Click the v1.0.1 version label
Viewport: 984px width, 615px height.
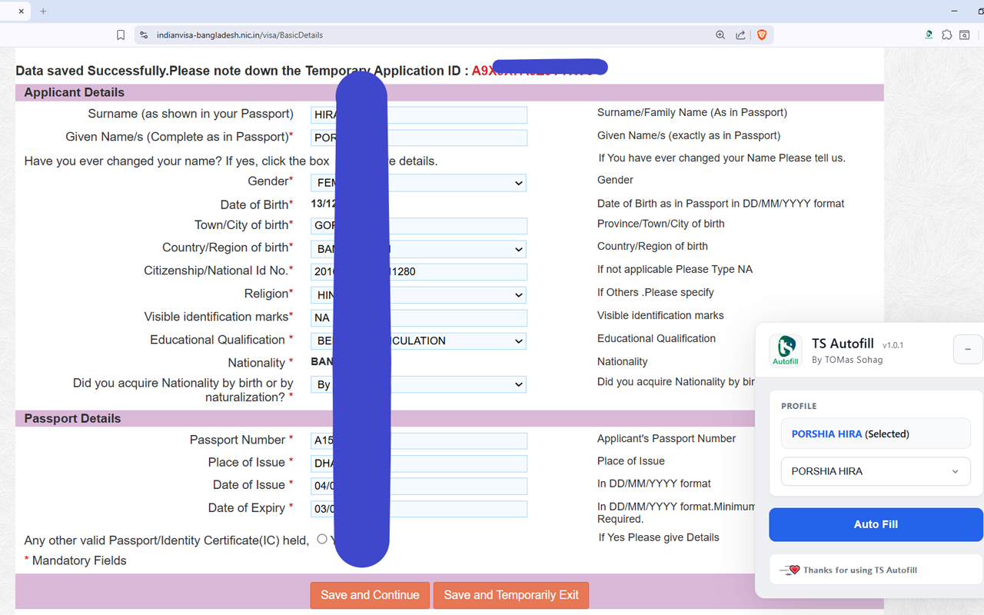[893, 345]
